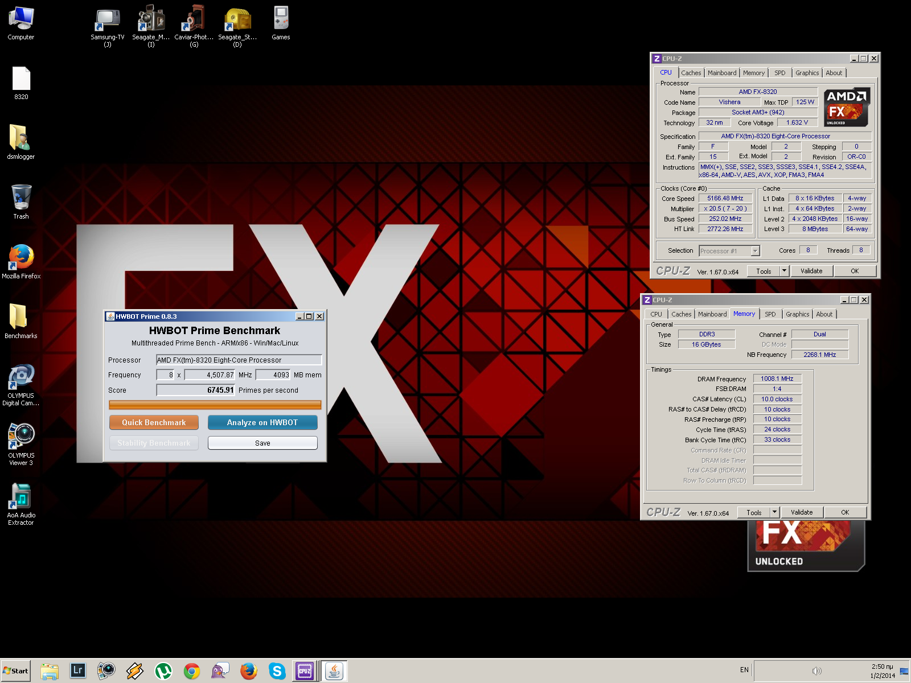Open About tab in upper CPU-Z window

[834, 73]
